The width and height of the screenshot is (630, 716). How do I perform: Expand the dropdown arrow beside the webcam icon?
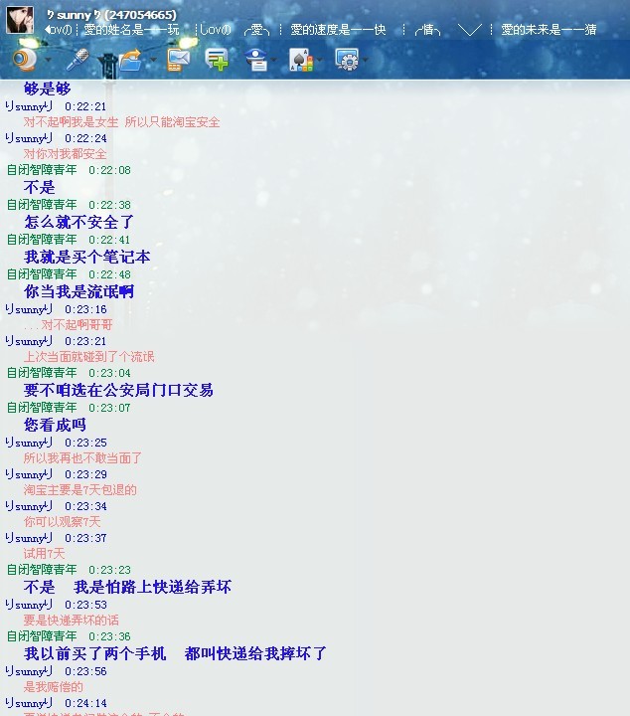tap(46, 61)
